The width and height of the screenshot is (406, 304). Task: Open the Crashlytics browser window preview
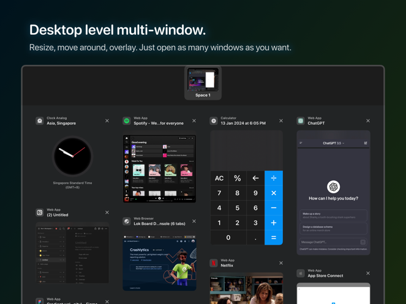(x=159, y=263)
